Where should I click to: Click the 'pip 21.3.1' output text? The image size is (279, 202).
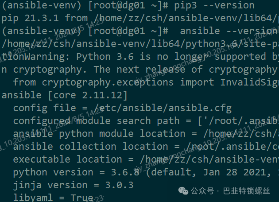click(x=31, y=19)
